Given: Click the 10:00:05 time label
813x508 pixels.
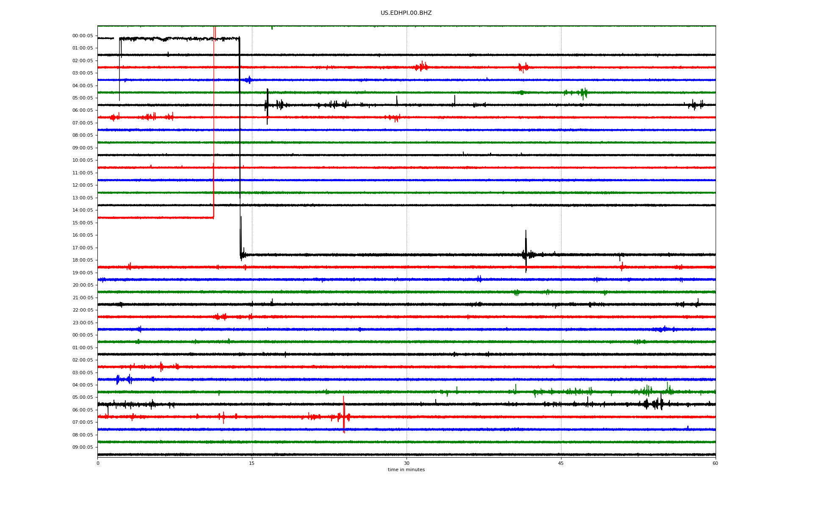Looking at the screenshot, I should (83, 160).
